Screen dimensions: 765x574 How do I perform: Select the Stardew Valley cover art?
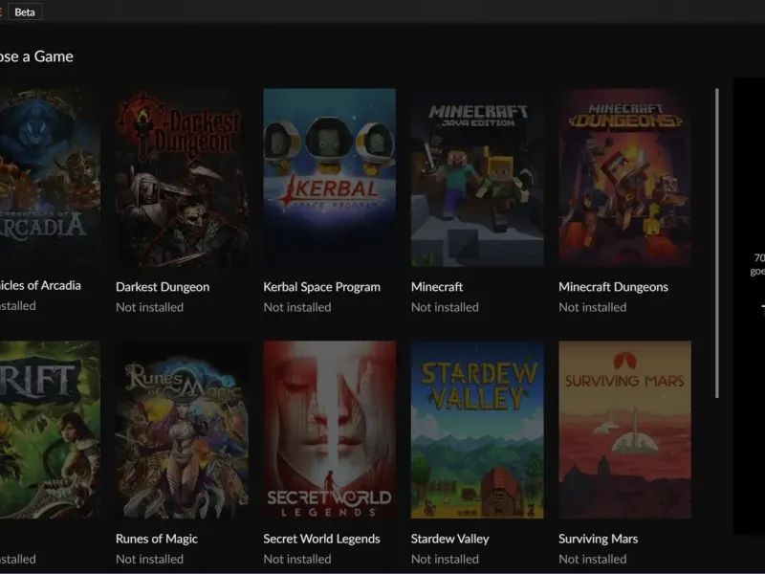[477, 430]
